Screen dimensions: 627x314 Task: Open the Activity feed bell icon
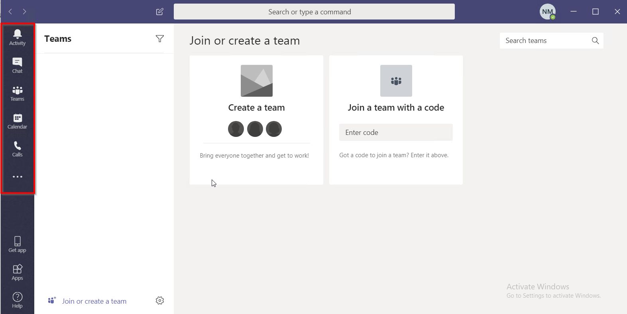(17, 37)
